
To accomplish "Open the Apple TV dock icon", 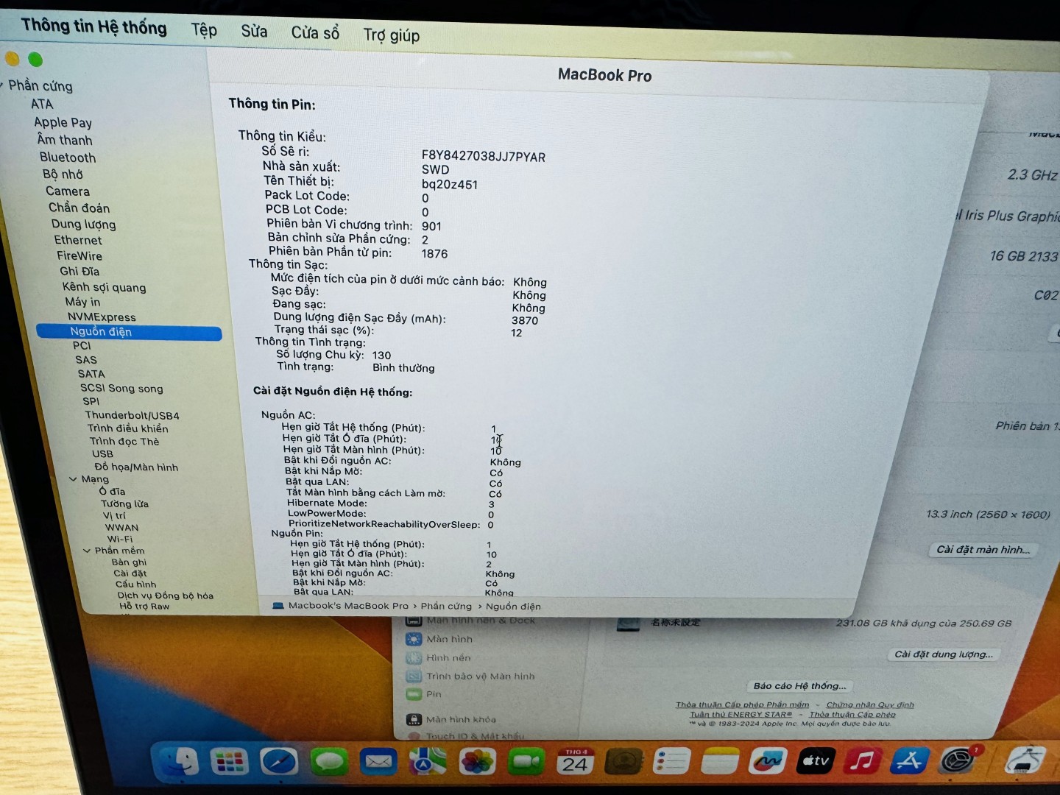I will (815, 761).
